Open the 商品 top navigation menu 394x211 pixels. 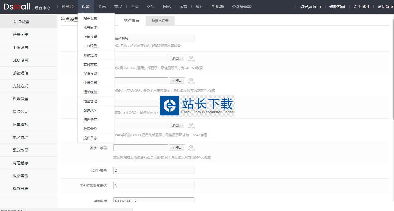coord(118,7)
